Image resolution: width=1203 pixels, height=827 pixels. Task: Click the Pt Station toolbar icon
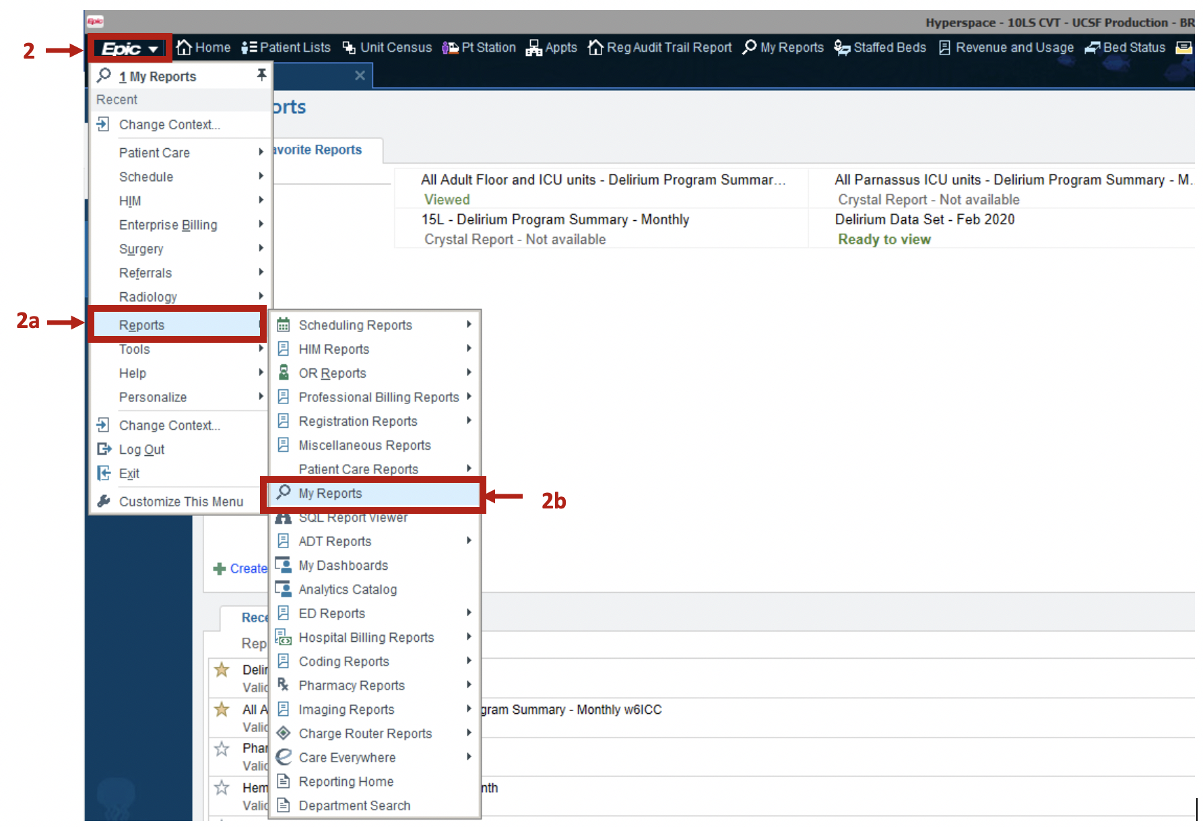pos(479,48)
